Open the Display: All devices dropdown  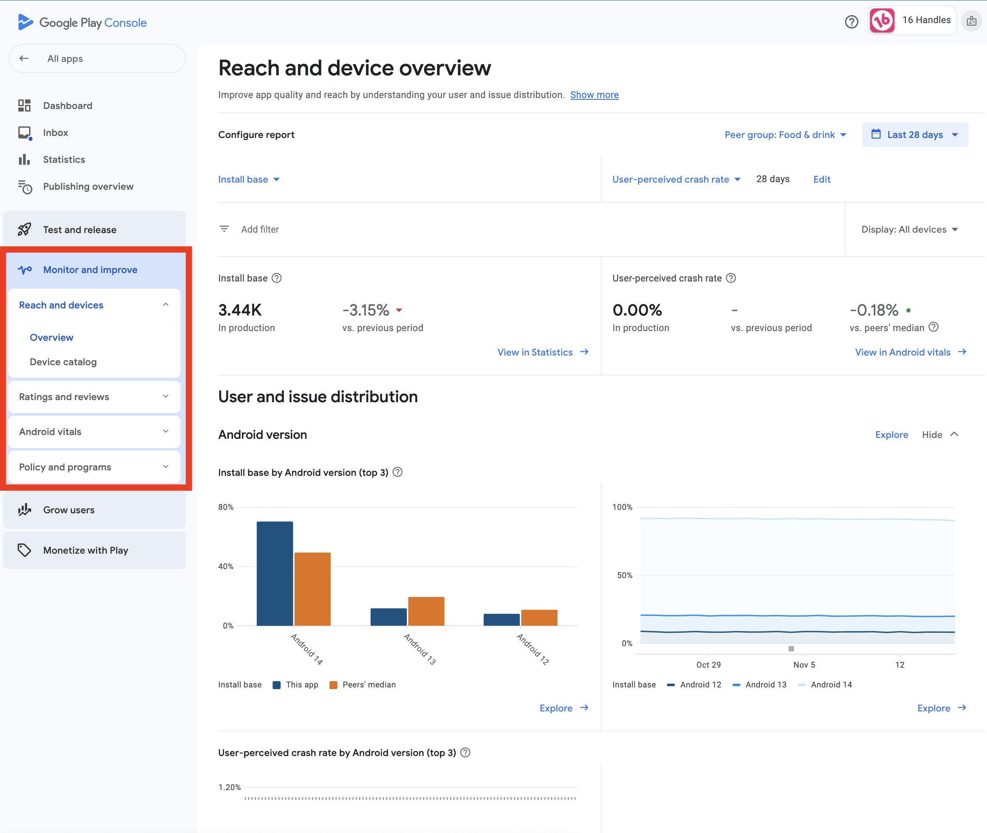[x=910, y=230]
